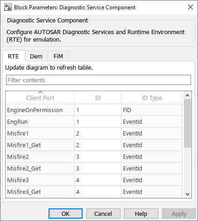Click the scrollbar down arrow
This screenshot has height=221, width=198.
point(187,194)
